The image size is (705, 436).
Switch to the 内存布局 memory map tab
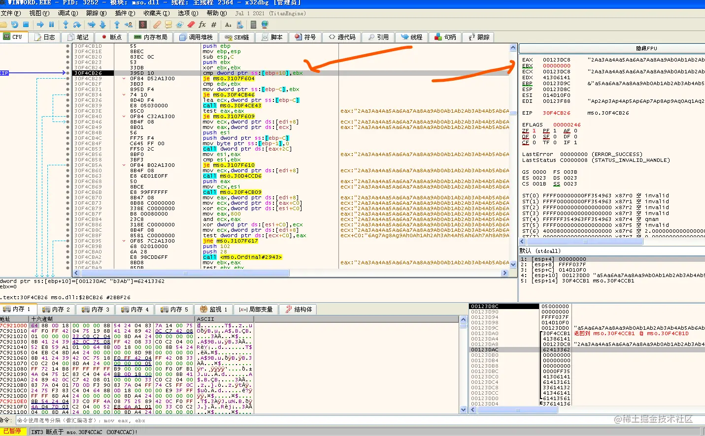[150, 37]
